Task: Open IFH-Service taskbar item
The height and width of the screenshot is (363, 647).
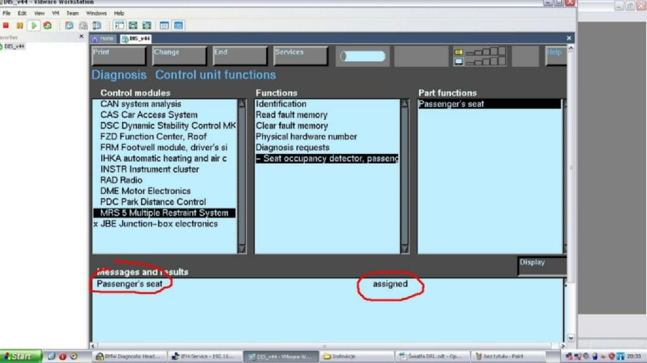Action: point(205,357)
